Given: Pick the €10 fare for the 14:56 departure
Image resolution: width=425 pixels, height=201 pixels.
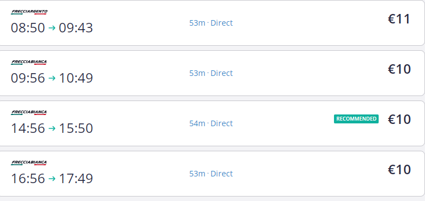Looking at the screenshot, I should point(399,119).
